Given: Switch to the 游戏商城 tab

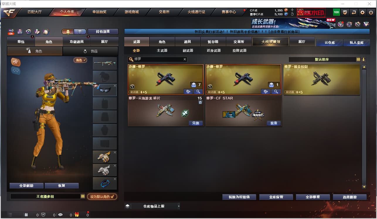Looking at the screenshot, I should (x=132, y=12).
